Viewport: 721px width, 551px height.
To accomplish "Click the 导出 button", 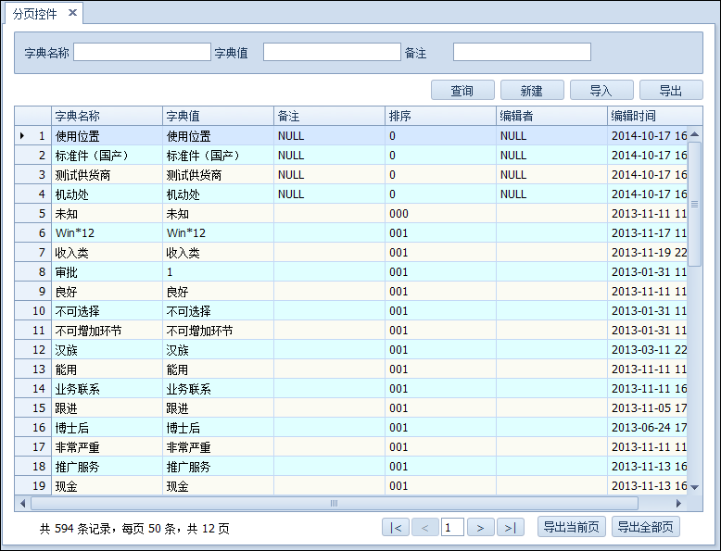I will tap(671, 90).
